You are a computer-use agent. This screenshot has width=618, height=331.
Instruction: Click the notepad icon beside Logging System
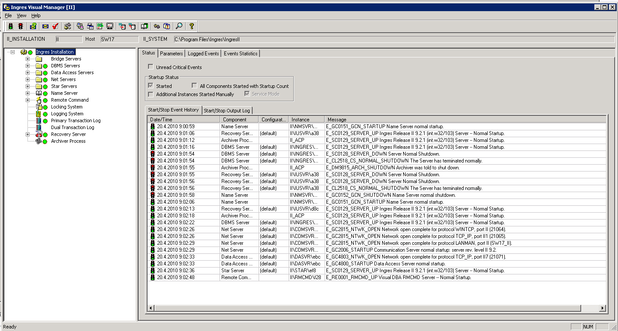tap(39, 114)
